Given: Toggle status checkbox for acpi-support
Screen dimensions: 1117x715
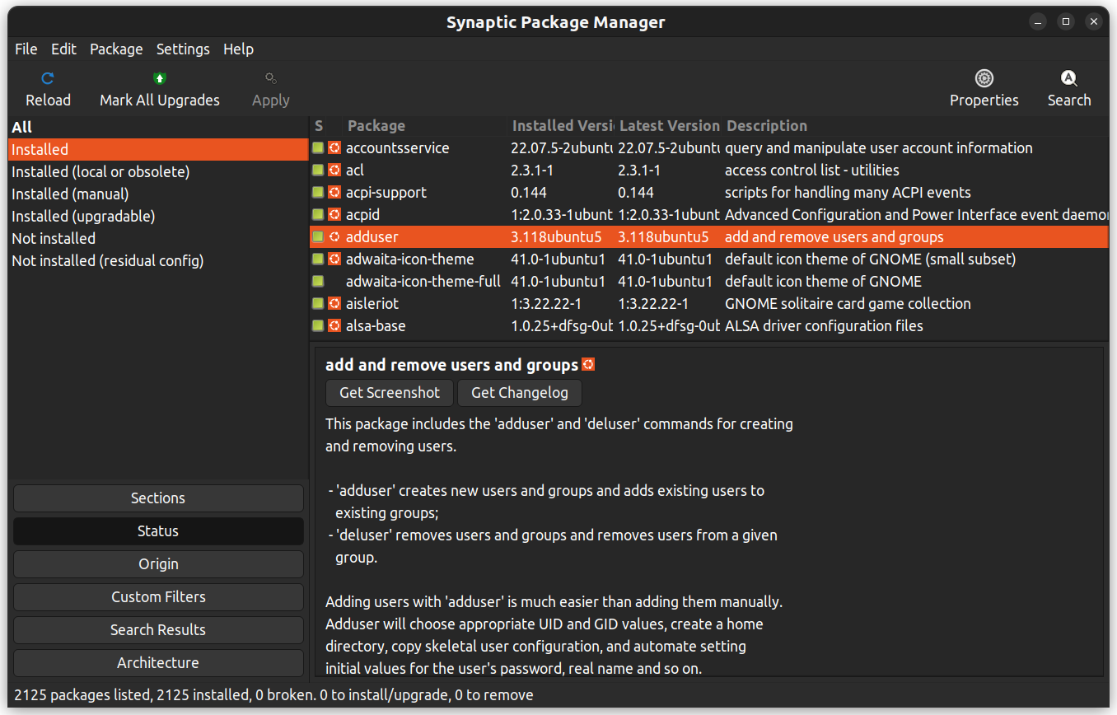Looking at the screenshot, I should pyautogui.click(x=318, y=193).
